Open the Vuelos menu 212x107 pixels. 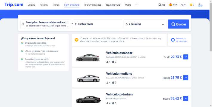click(x=31, y=5)
